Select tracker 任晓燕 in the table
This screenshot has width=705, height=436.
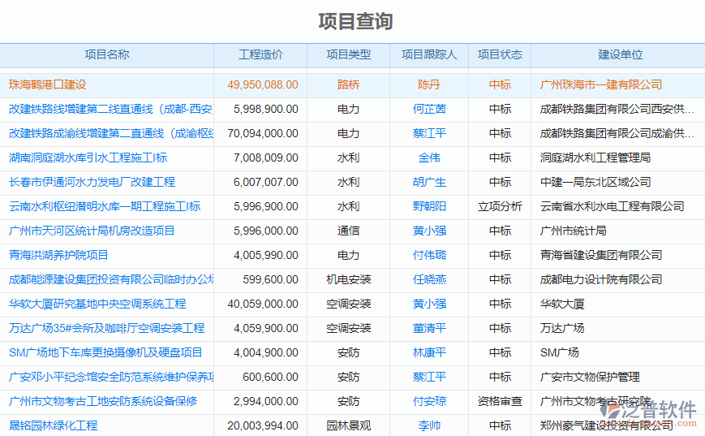click(x=429, y=279)
